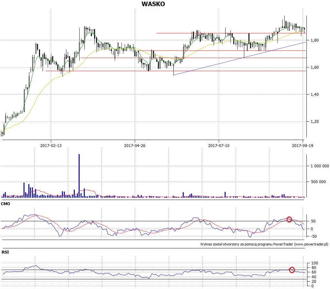
Task: Select the 2017-02-13 date label
Action: (51, 145)
